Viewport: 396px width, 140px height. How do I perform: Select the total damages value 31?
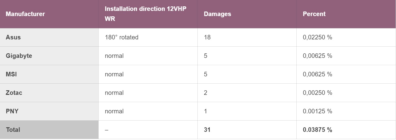pyautogui.click(x=207, y=130)
